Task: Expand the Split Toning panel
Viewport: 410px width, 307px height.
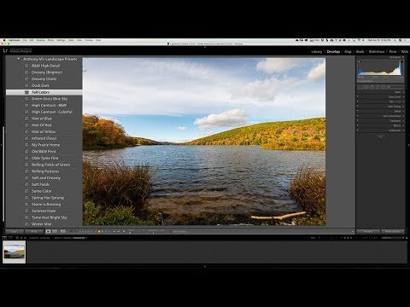Action: coord(403,107)
